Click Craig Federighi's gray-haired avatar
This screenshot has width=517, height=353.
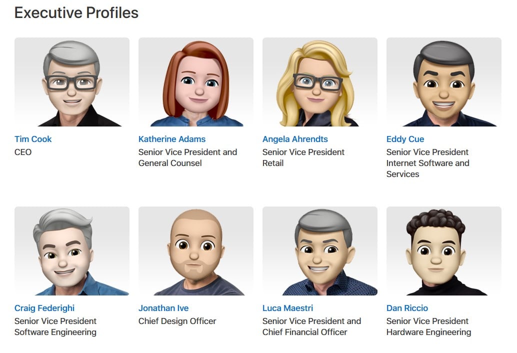click(72, 251)
